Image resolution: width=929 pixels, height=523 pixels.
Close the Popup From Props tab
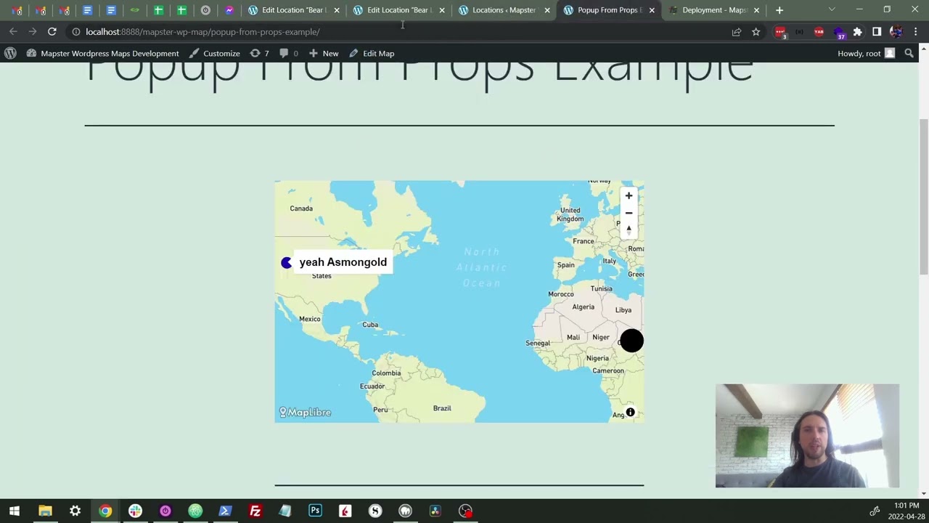(x=652, y=10)
